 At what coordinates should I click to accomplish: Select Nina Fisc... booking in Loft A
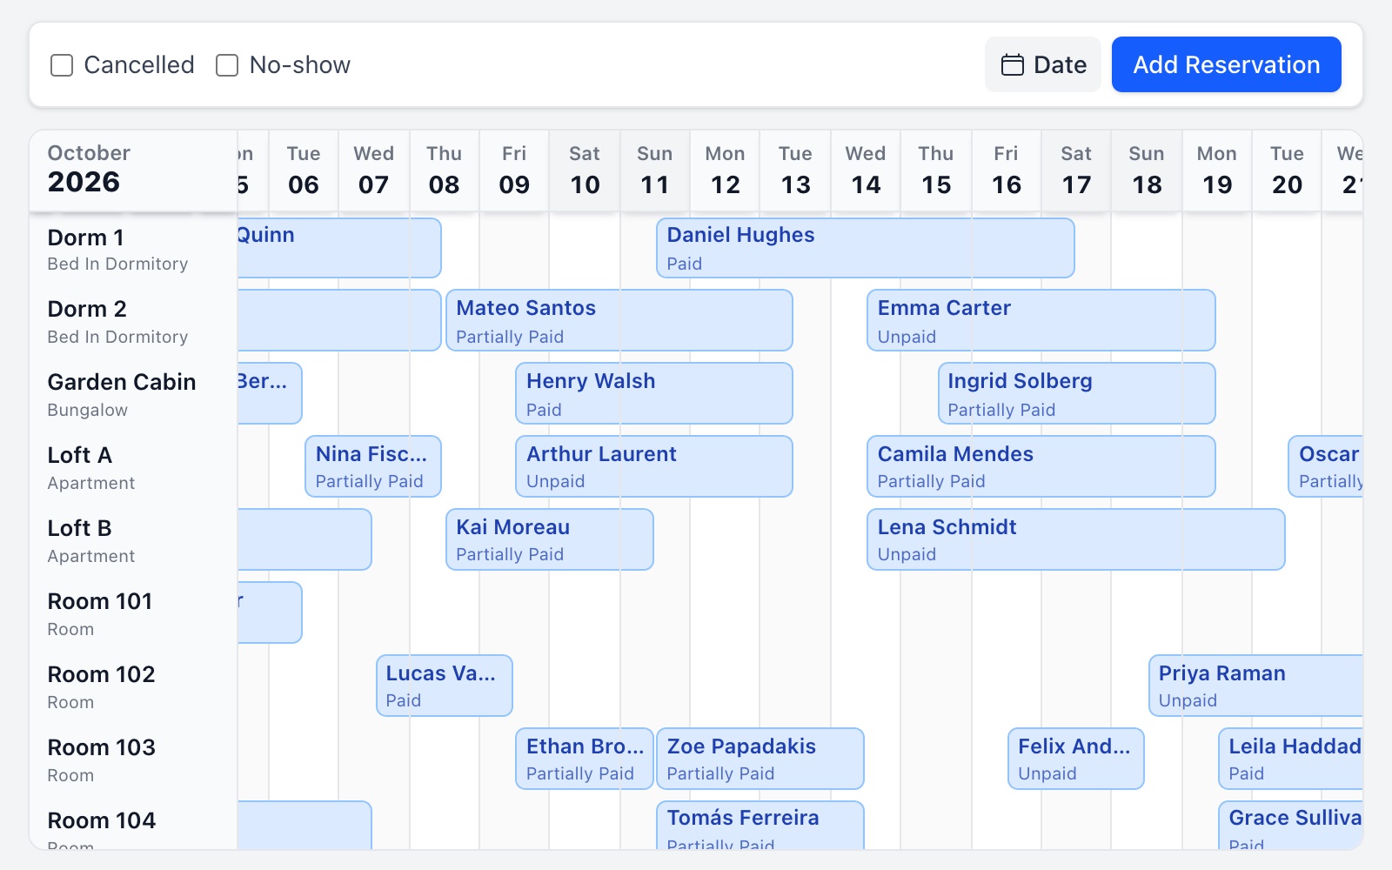(x=373, y=467)
